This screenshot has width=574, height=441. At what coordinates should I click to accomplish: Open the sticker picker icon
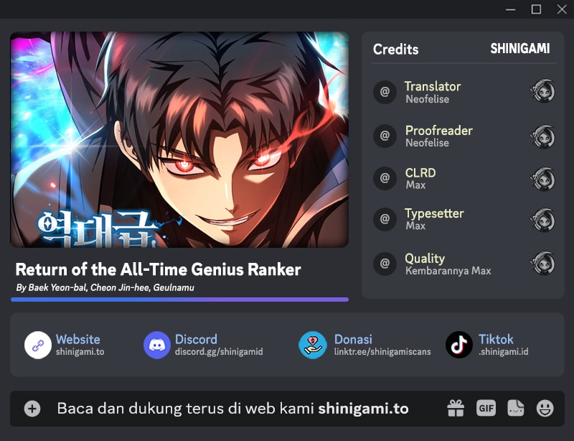(x=515, y=408)
